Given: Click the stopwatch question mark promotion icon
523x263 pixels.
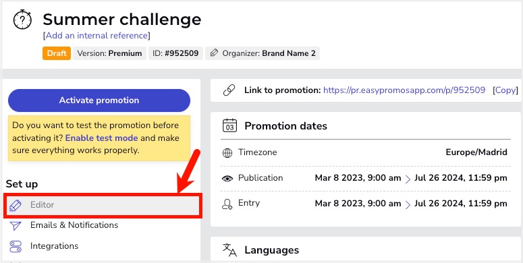Looking at the screenshot, I should click(22, 20).
